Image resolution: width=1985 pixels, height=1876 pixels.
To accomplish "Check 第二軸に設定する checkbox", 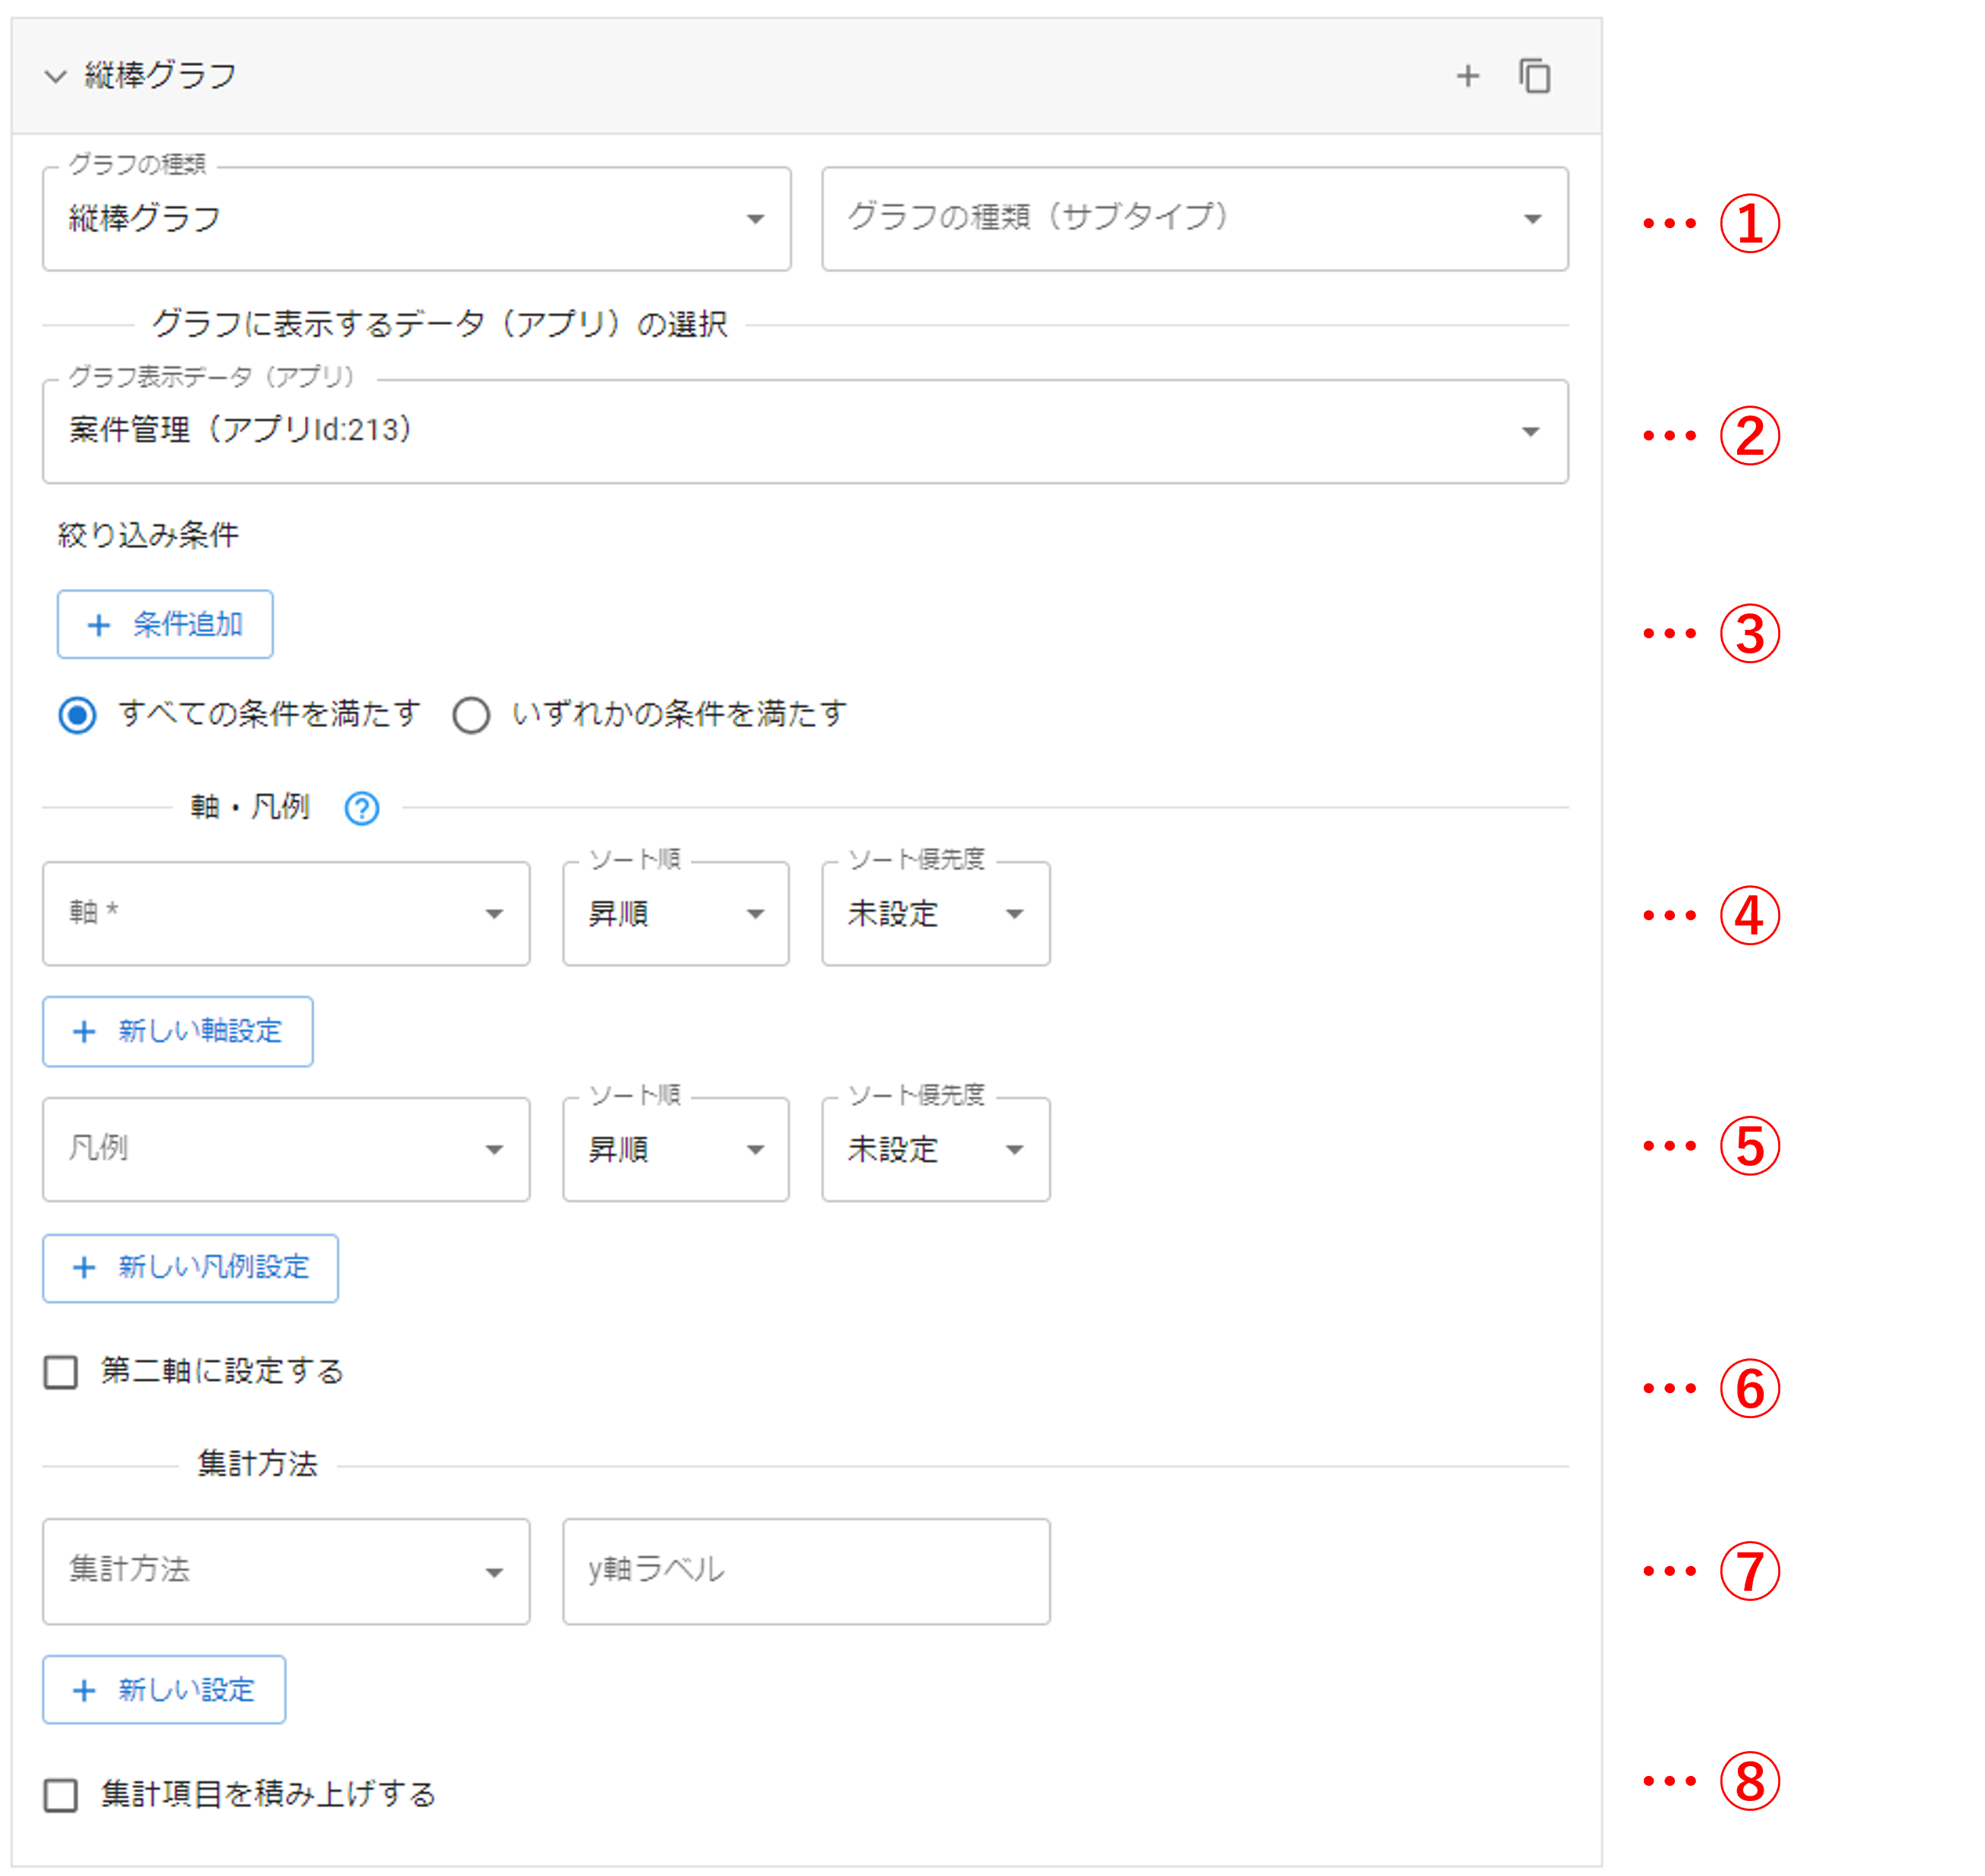I will point(61,1372).
